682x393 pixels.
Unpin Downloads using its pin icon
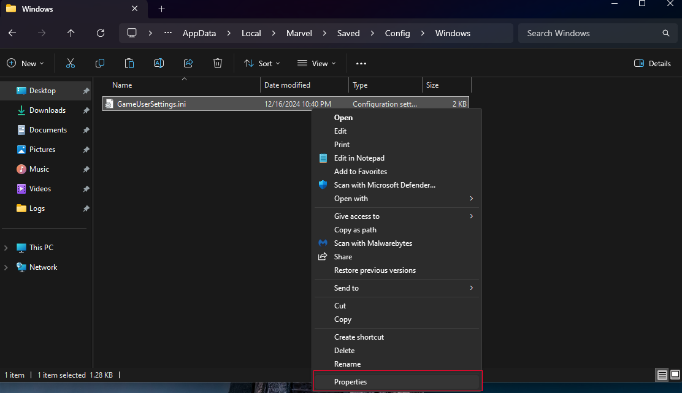[x=86, y=110]
